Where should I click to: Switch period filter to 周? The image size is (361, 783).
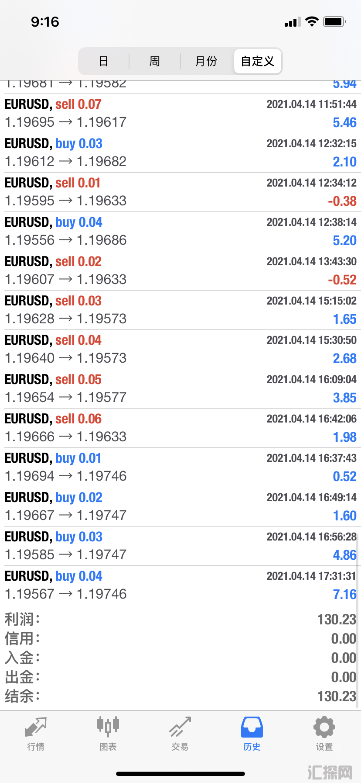(x=155, y=61)
